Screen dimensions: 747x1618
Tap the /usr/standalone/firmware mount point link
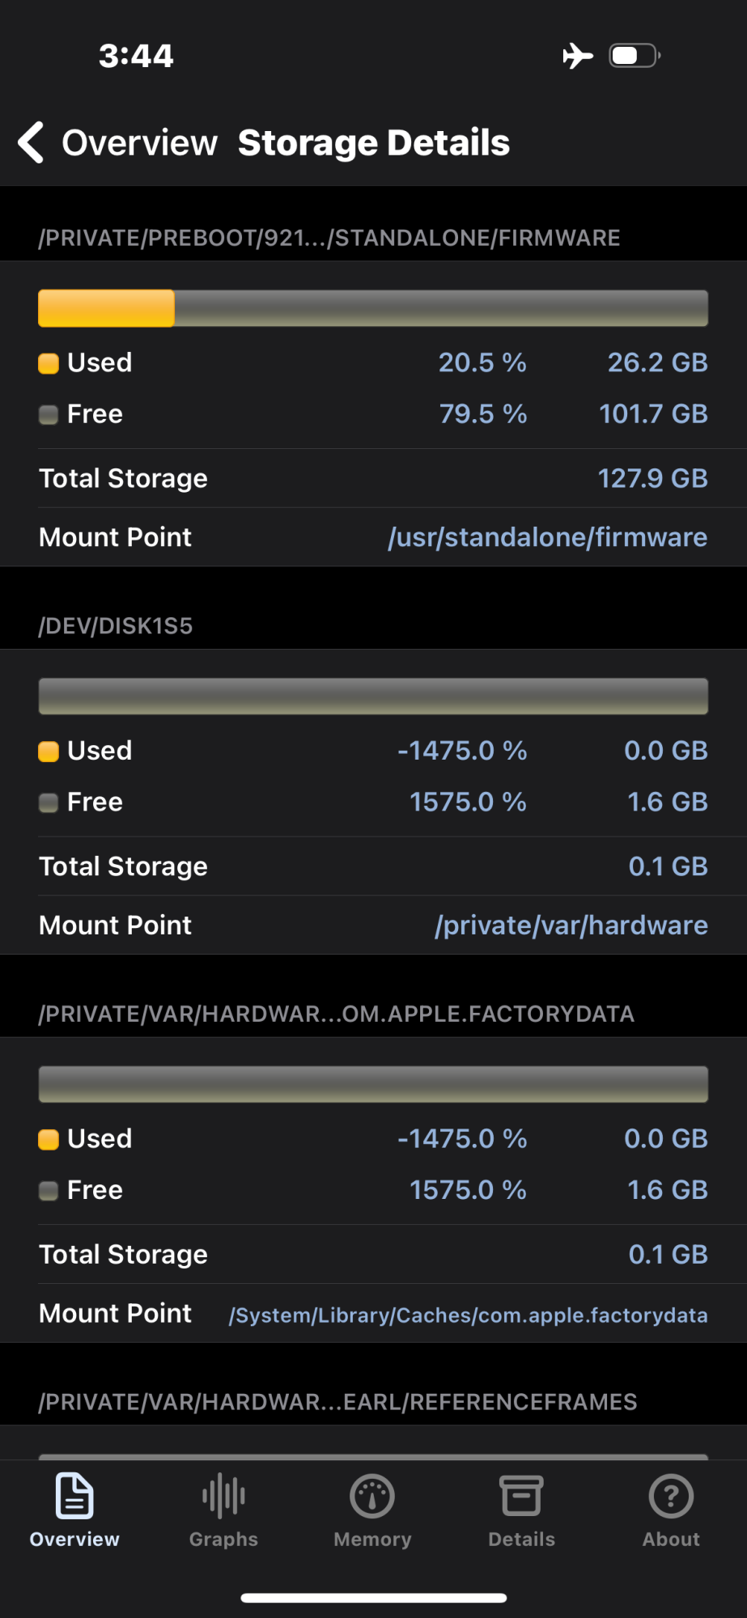547,537
